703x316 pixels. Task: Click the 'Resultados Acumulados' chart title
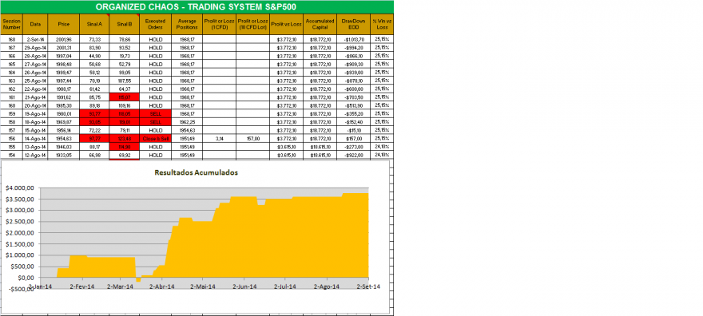196,172
